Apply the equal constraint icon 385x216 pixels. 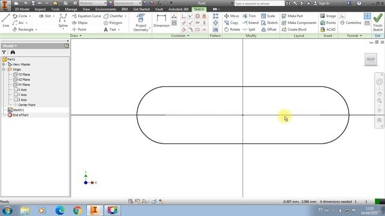204,29
